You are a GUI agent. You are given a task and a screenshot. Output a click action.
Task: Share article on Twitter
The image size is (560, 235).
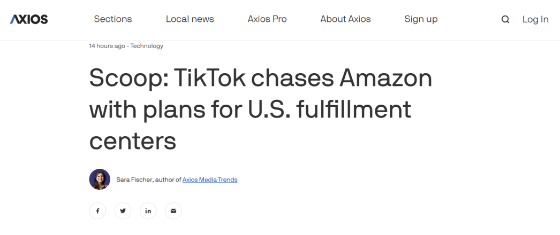click(x=123, y=211)
